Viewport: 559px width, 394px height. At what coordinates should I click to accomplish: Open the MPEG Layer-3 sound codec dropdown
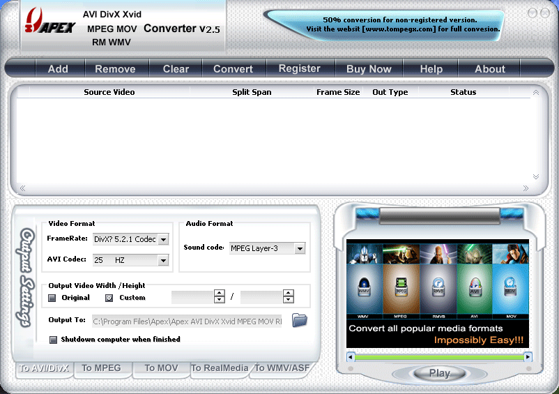click(x=300, y=248)
